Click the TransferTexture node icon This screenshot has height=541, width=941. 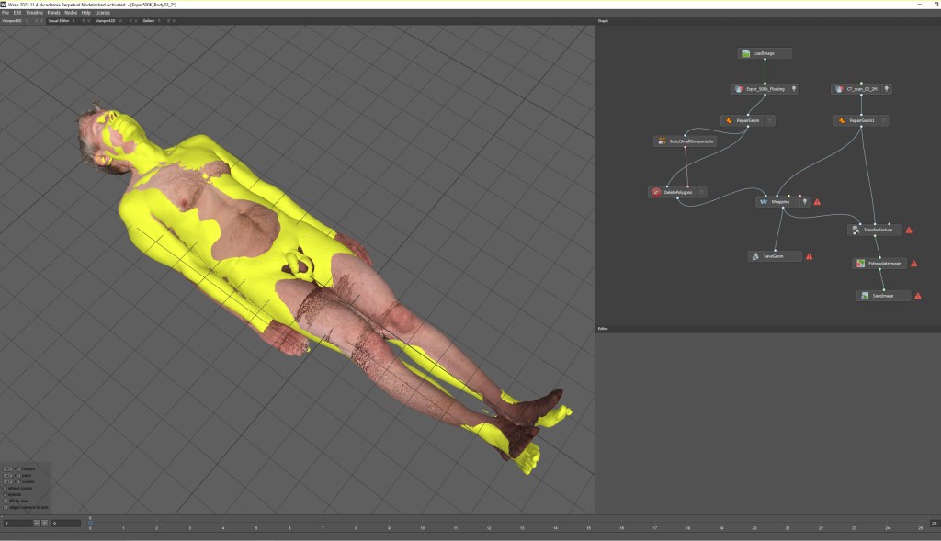(855, 231)
